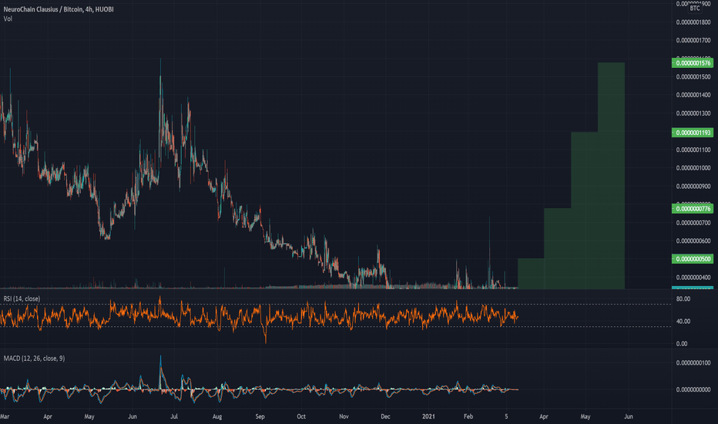Click the RSI 40.00 axis value
This screenshot has height=424, width=718.
click(x=683, y=321)
